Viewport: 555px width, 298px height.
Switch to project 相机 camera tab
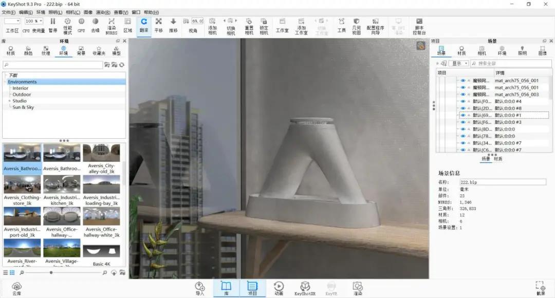(x=482, y=51)
